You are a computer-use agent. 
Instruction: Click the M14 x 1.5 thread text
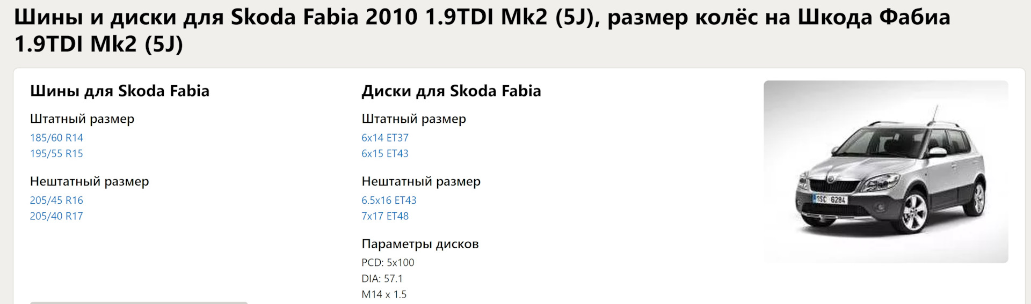[384, 294]
